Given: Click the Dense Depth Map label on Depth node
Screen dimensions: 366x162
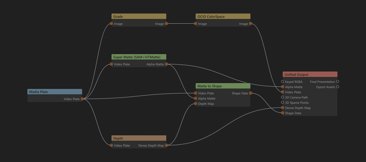Looking at the screenshot, I should [x=151, y=146].
